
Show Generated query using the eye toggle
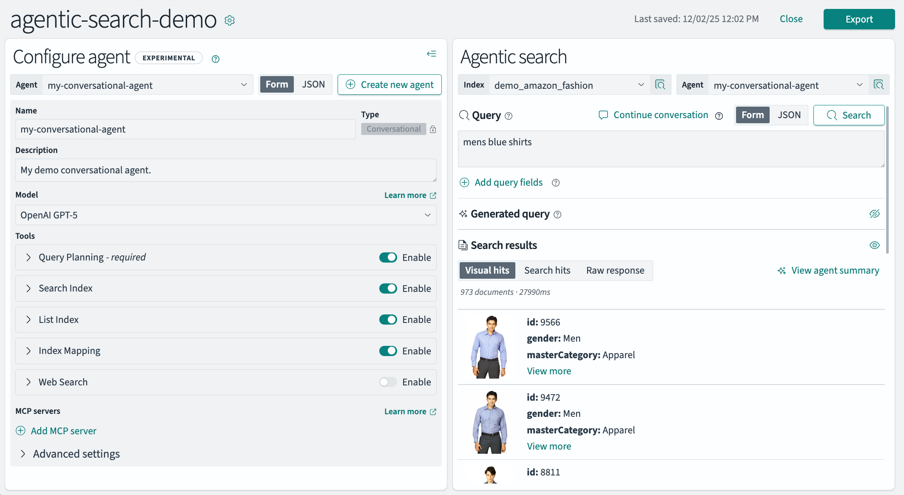click(x=874, y=214)
